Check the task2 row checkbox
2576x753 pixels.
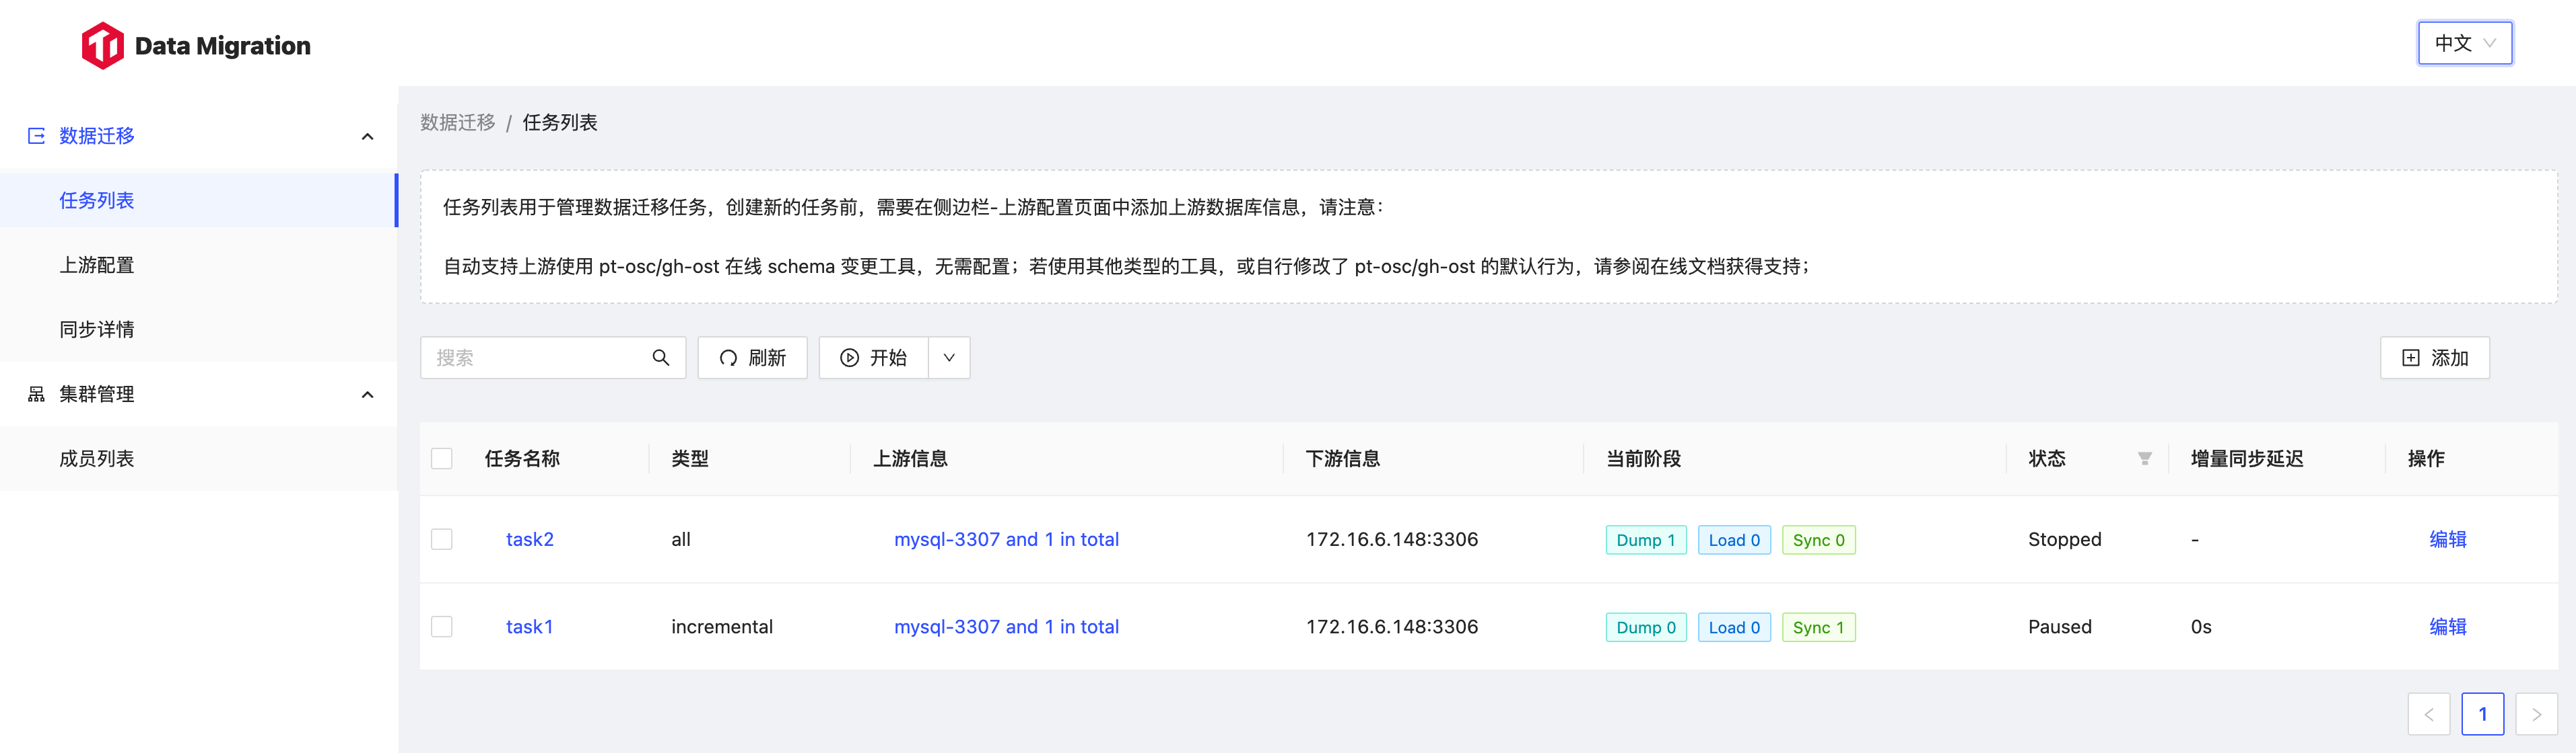pos(442,539)
